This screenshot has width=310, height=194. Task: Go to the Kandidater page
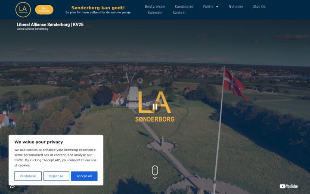tap(184, 6)
